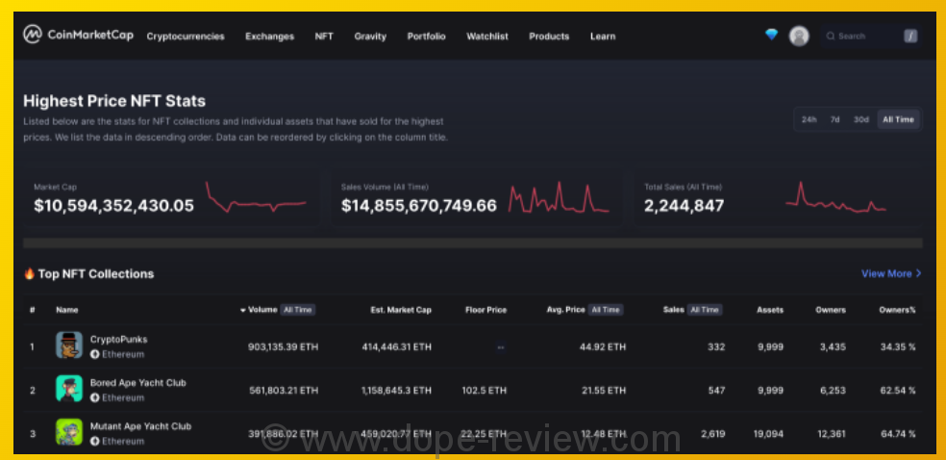Go to the Watchlist page
Viewport: 946px width, 460px height.
[487, 37]
